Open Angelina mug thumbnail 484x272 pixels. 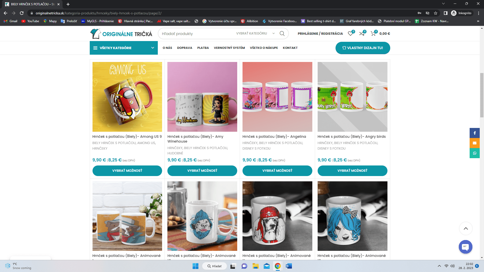277,97
